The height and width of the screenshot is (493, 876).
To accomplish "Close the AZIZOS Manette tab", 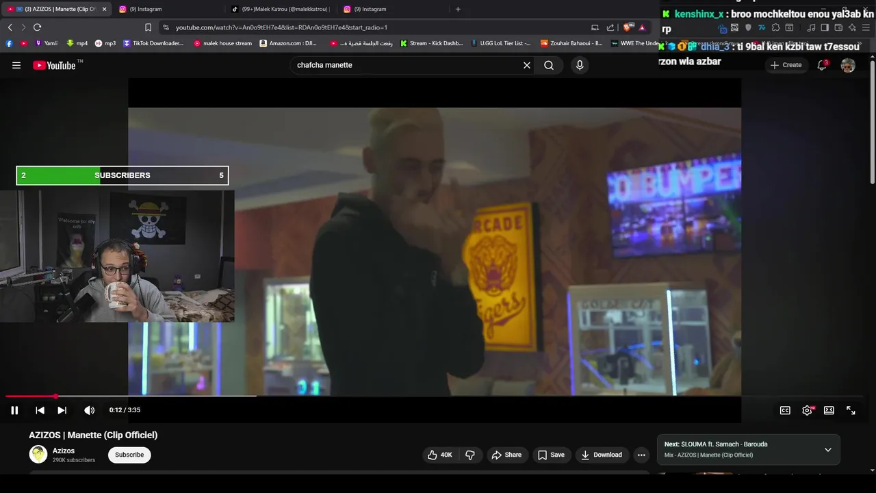I will pos(104,9).
